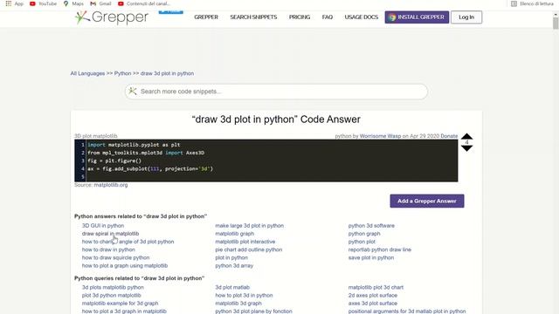The image size is (559, 314).
Task: Open the save plot in python link
Action: pos(371,257)
